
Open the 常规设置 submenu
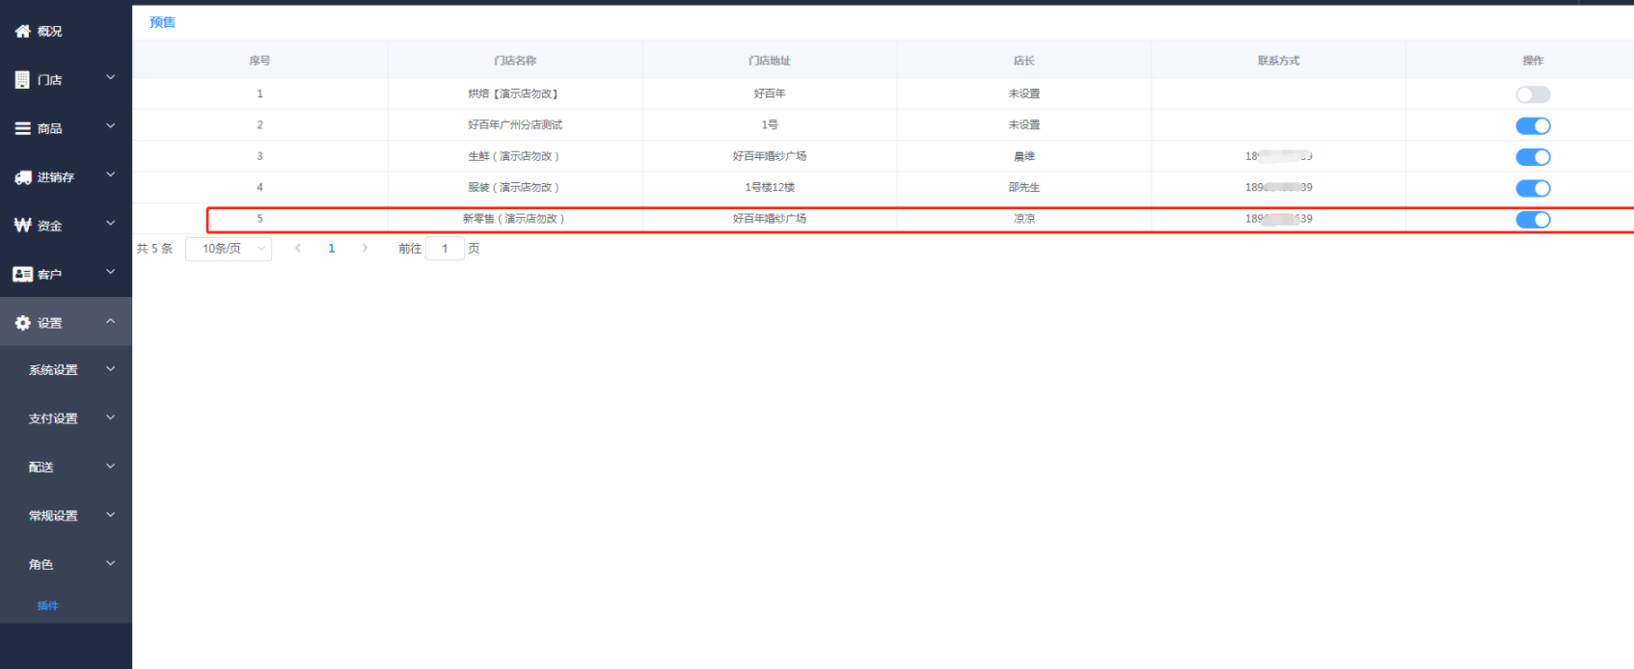pos(66,516)
